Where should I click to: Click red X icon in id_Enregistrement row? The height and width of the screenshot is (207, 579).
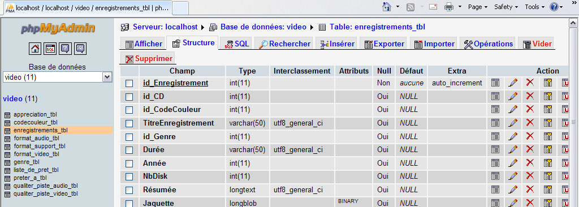tap(530, 83)
